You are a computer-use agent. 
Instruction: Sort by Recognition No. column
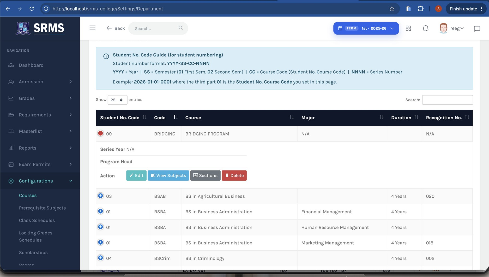coord(447,118)
